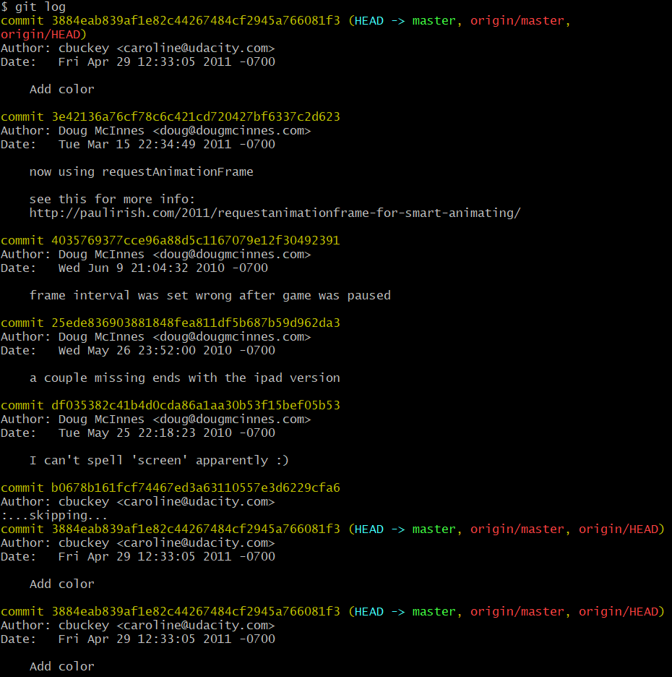Click the date 'Wed May 26 23:52:00 2010 -0700'
Image resolution: width=672 pixels, height=677 pixels.
(166, 351)
